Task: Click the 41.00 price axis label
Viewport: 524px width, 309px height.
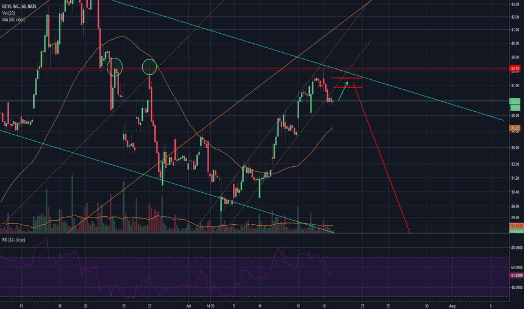Action: pos(514,30)
